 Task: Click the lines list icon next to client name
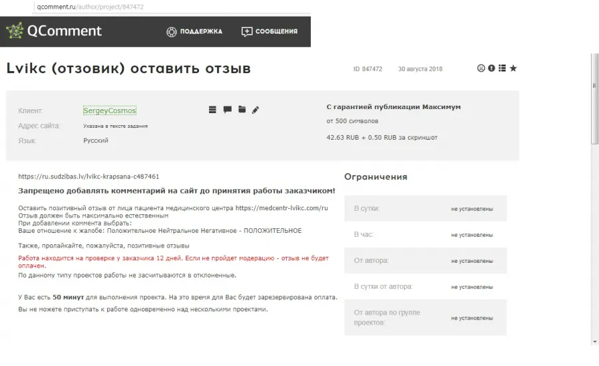tap(212, 110)
